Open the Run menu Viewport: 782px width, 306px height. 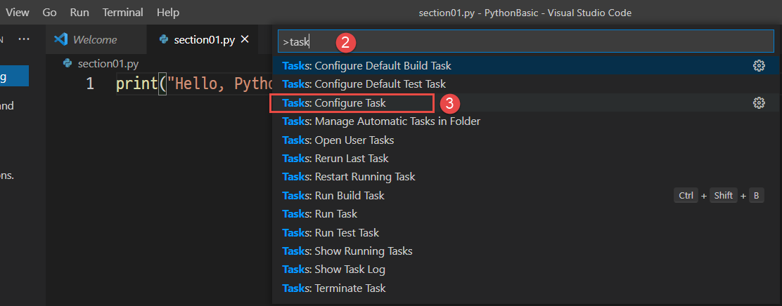pyautogui.click(x=79, y=13)
